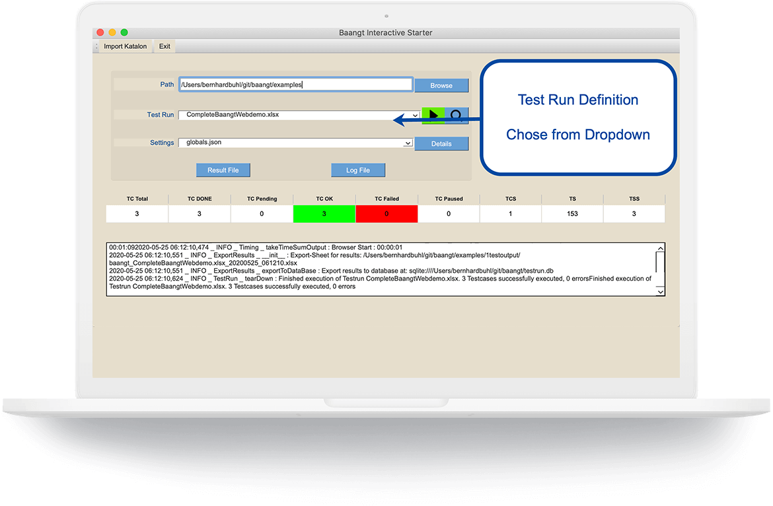
Task: Click the Settings label
Action: [x=162, y=143]
